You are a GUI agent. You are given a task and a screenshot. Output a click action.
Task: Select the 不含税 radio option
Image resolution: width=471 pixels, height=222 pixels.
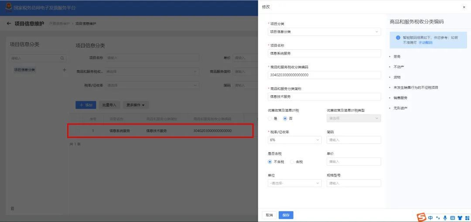pos(270,162)
